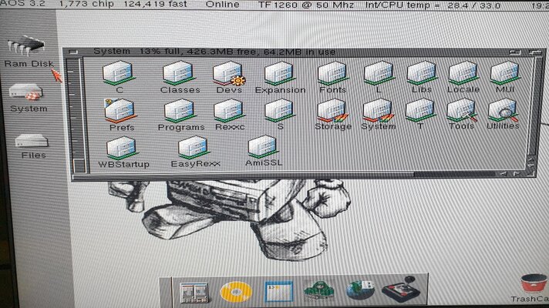Open the Fonts drawer
Screen dimensions: 549x308
click(x=332, y=74)
